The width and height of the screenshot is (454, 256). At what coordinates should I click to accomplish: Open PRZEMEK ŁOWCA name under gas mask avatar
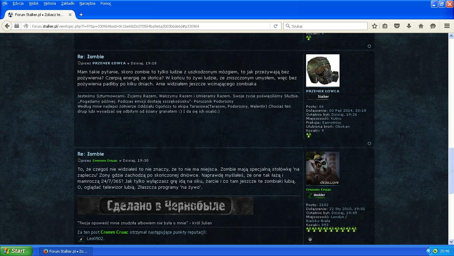(322, 91)
